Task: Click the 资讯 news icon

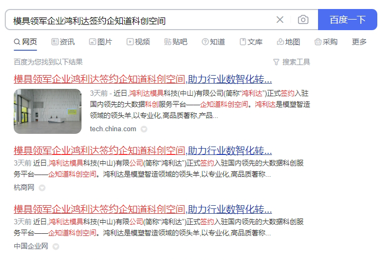Action: tap(55, 42)
